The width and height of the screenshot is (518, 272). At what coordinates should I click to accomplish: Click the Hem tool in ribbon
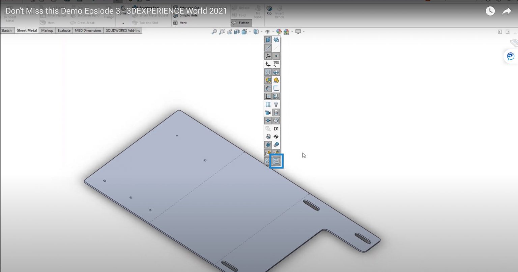(x=47, y=23)
